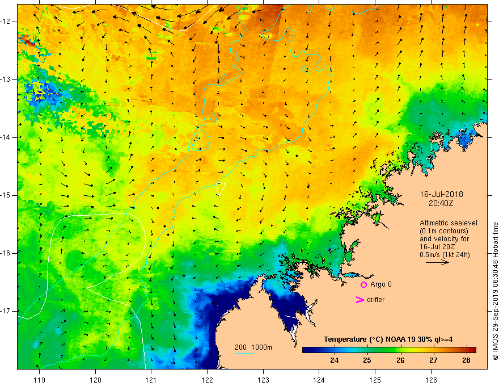
Task: Click the "and velocity for" text line
Action: click(x=444, y=239)
